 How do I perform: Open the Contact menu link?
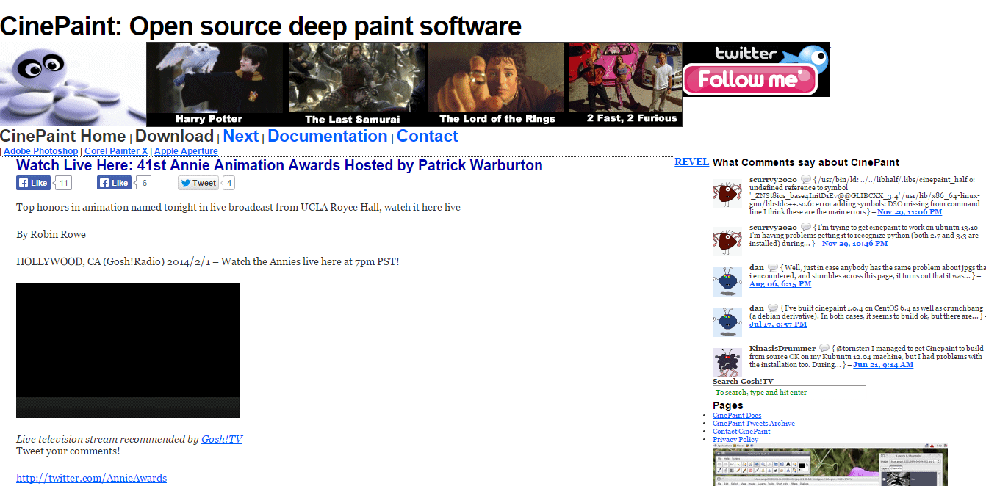point(428,137)
